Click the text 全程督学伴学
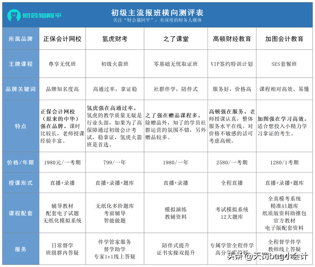The image size is (315, 267). tap(284, 242)
